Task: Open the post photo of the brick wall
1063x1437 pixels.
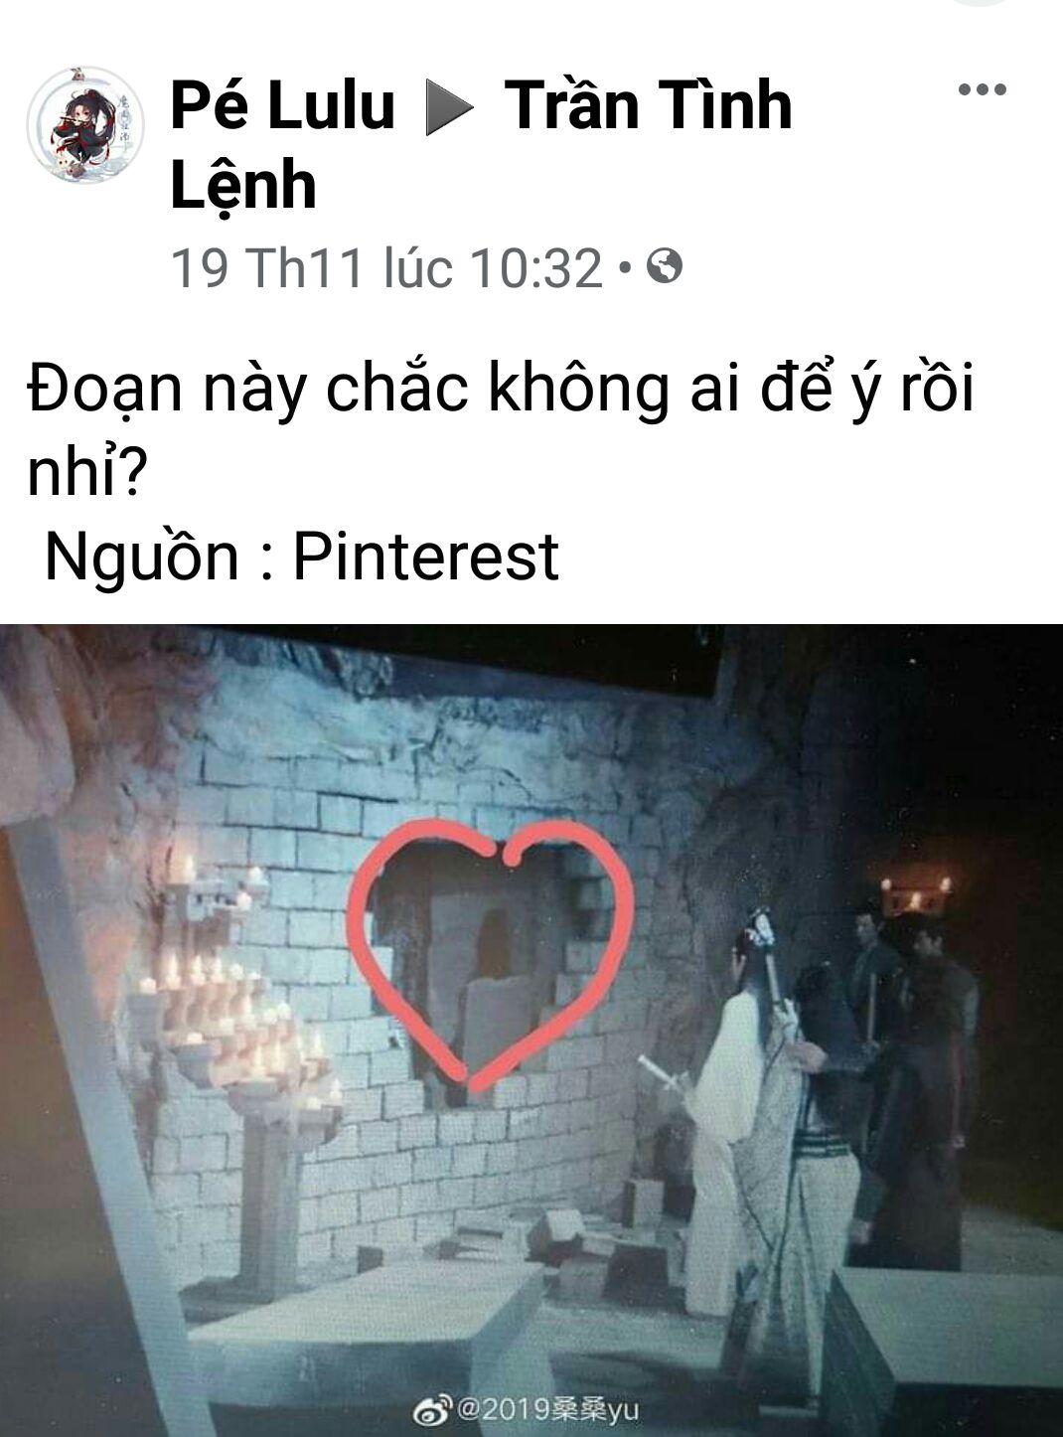Action: click(531, 1030)
